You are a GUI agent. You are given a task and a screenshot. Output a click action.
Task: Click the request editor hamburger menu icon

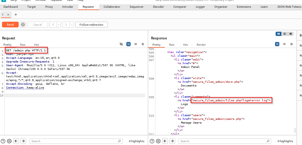[x=143, y=44]
